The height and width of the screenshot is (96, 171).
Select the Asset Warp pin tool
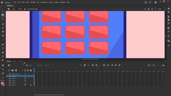(3, 61)
